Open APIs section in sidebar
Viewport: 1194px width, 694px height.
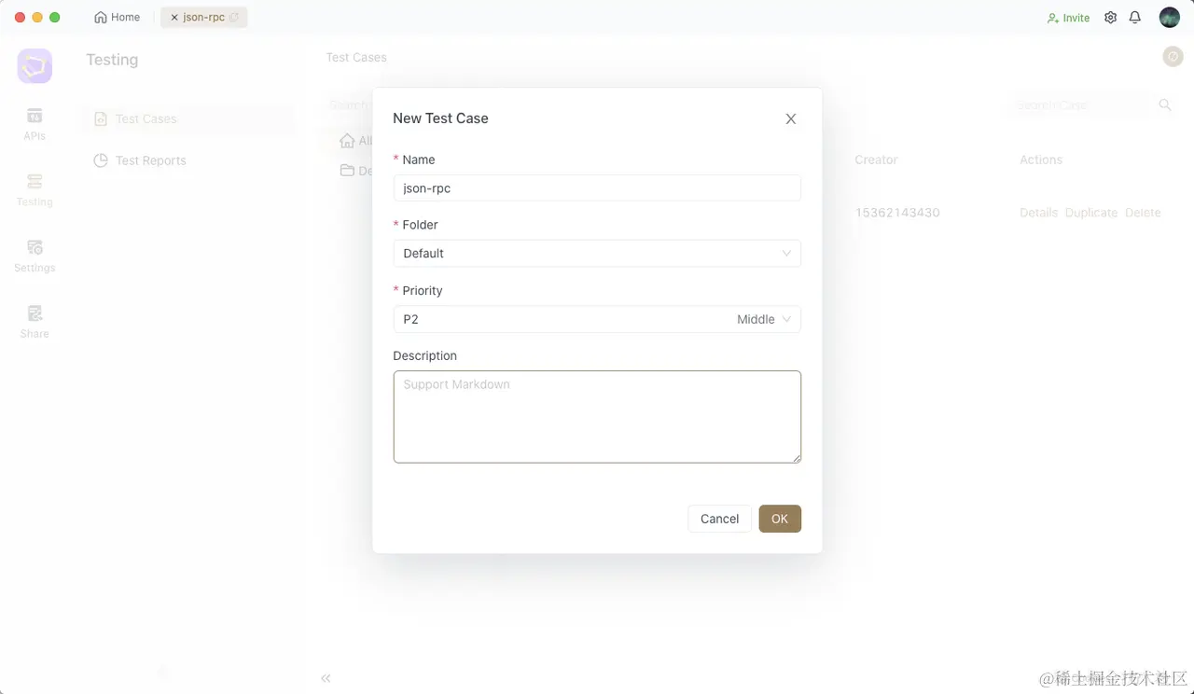pyautogui.click(x=35, y=123)
